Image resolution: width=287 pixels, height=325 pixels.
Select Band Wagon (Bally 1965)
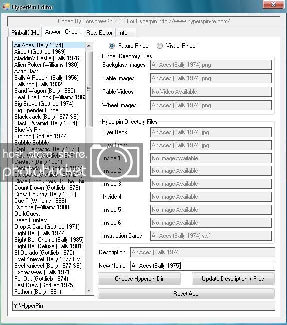[49, 91]
